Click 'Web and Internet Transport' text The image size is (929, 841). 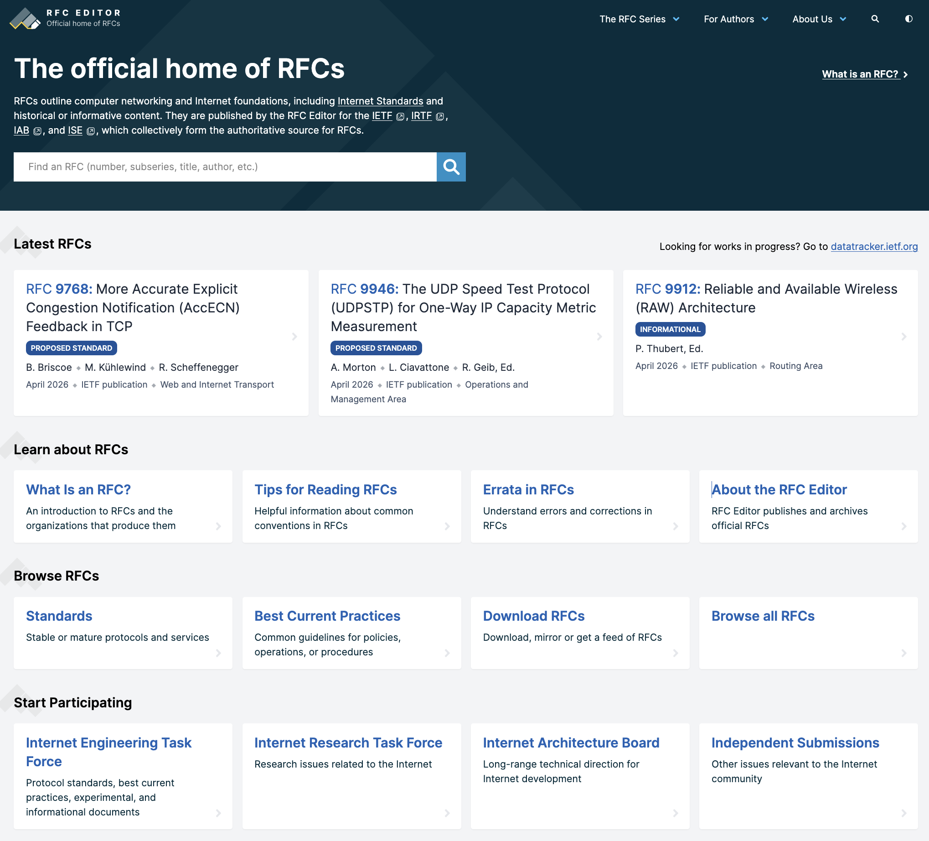[217, 384]
